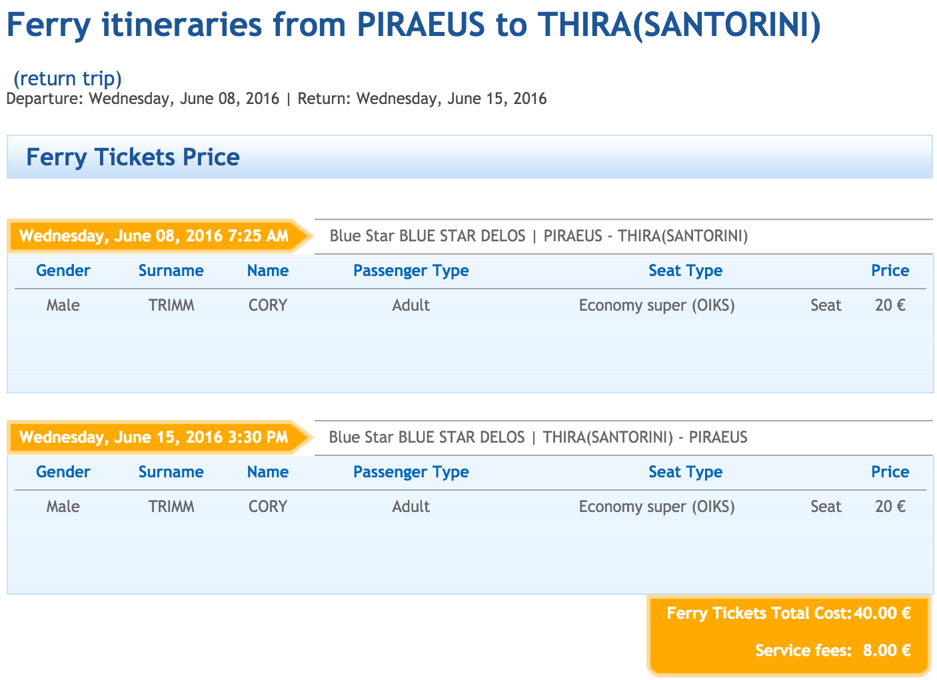937x680 pixels.
Task: Click the Ferry Tickets Total Cost amount
Action: (882, 613)
